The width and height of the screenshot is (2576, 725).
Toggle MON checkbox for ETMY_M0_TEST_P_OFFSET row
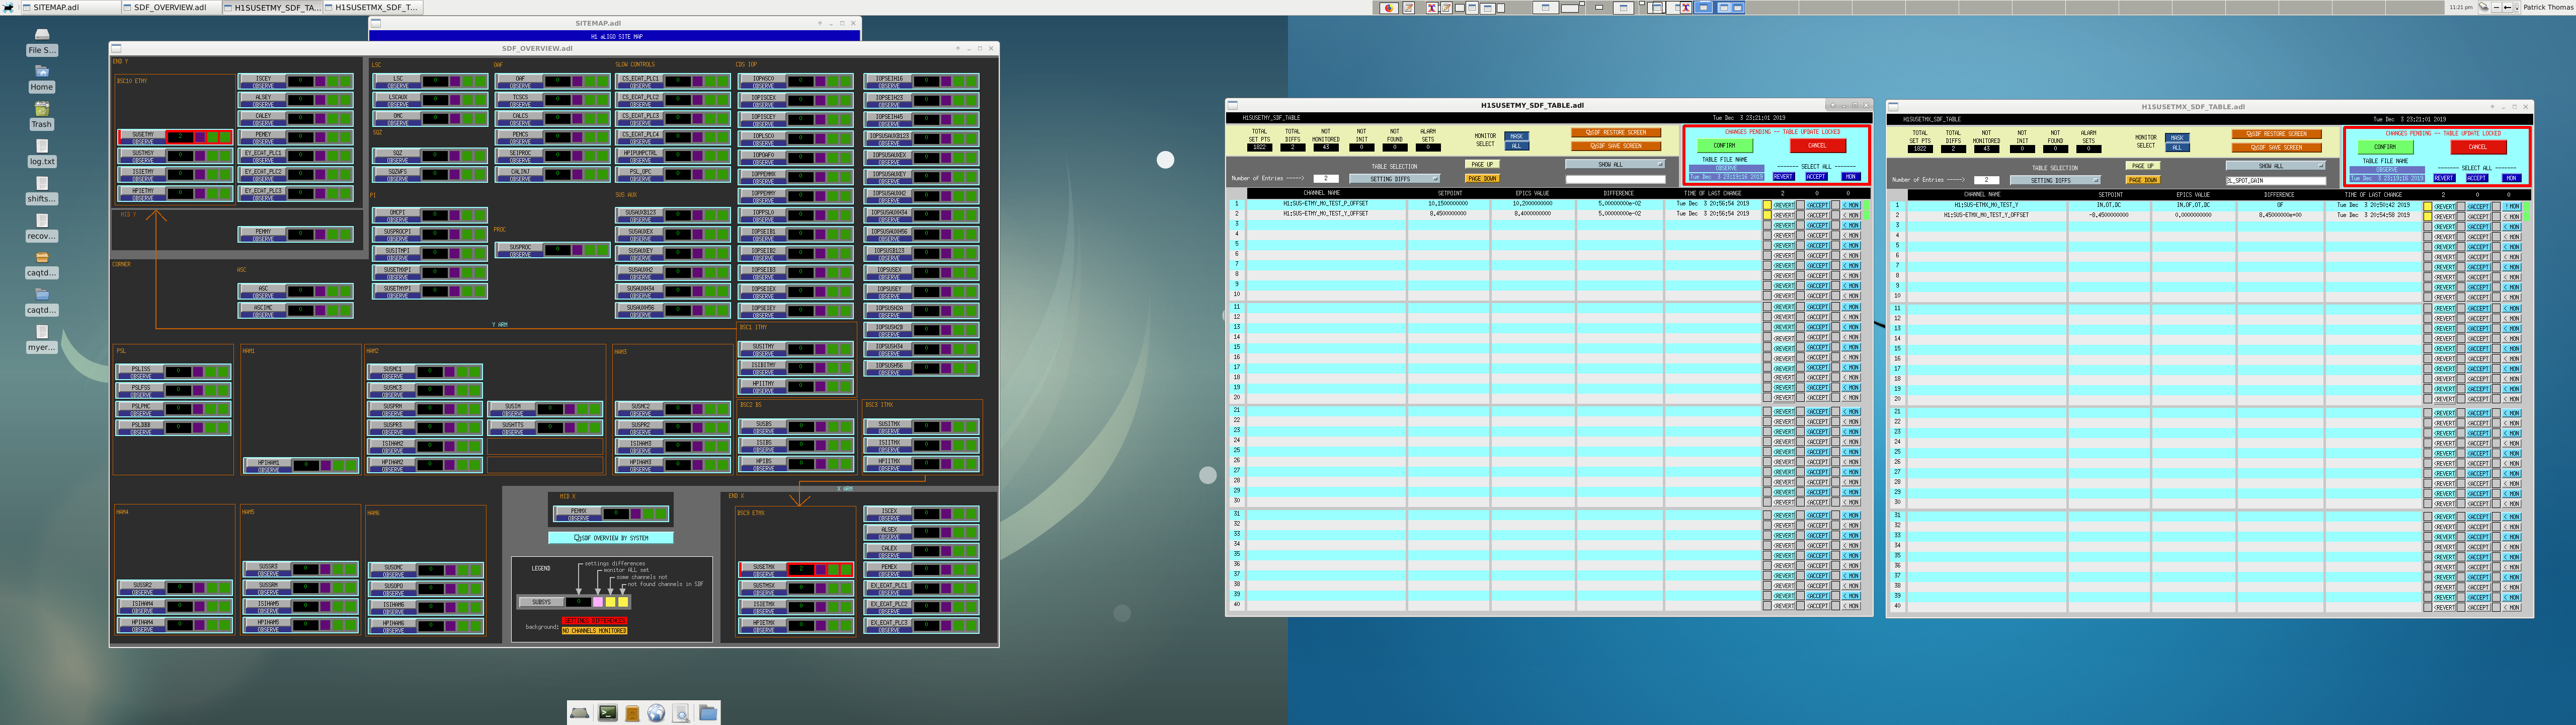pyautogui.click(x=1836, y=205)
